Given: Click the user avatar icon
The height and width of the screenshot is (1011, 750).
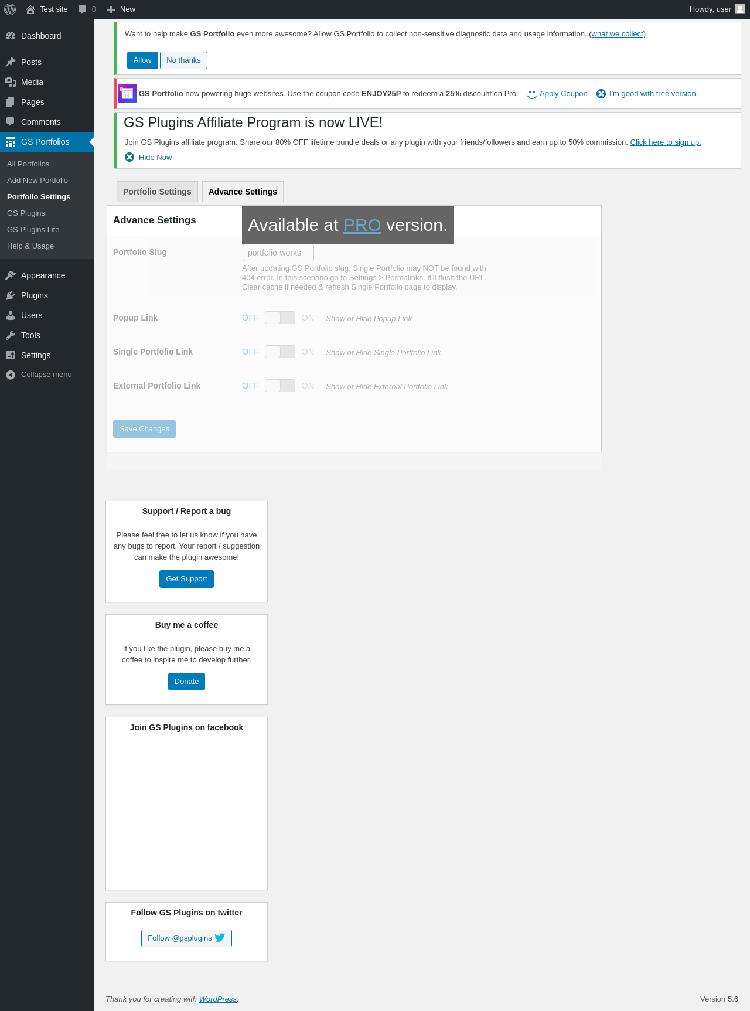Looking at the screenshot, I should [x=740, y=9].
